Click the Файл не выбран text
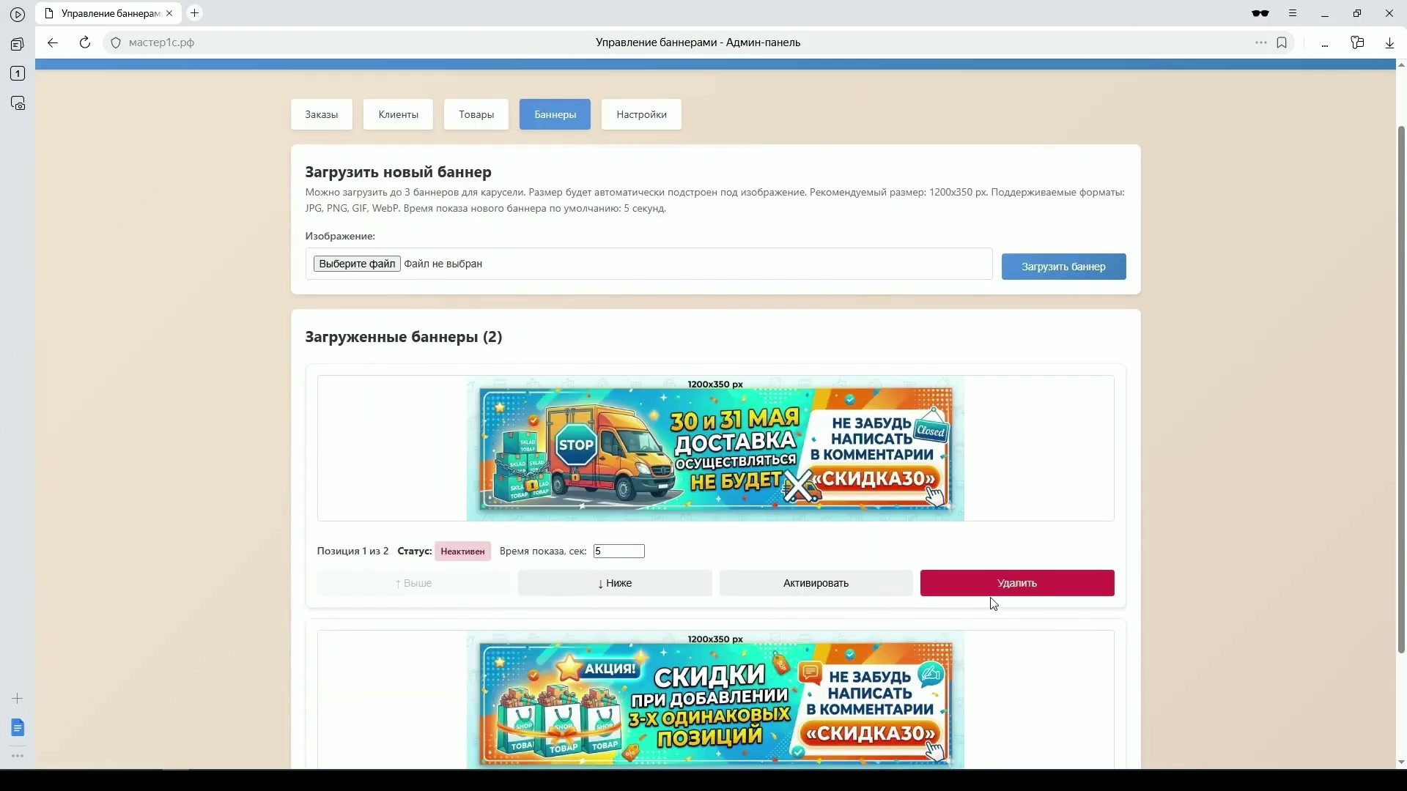The image size is (1407, 791). (443, 264)
